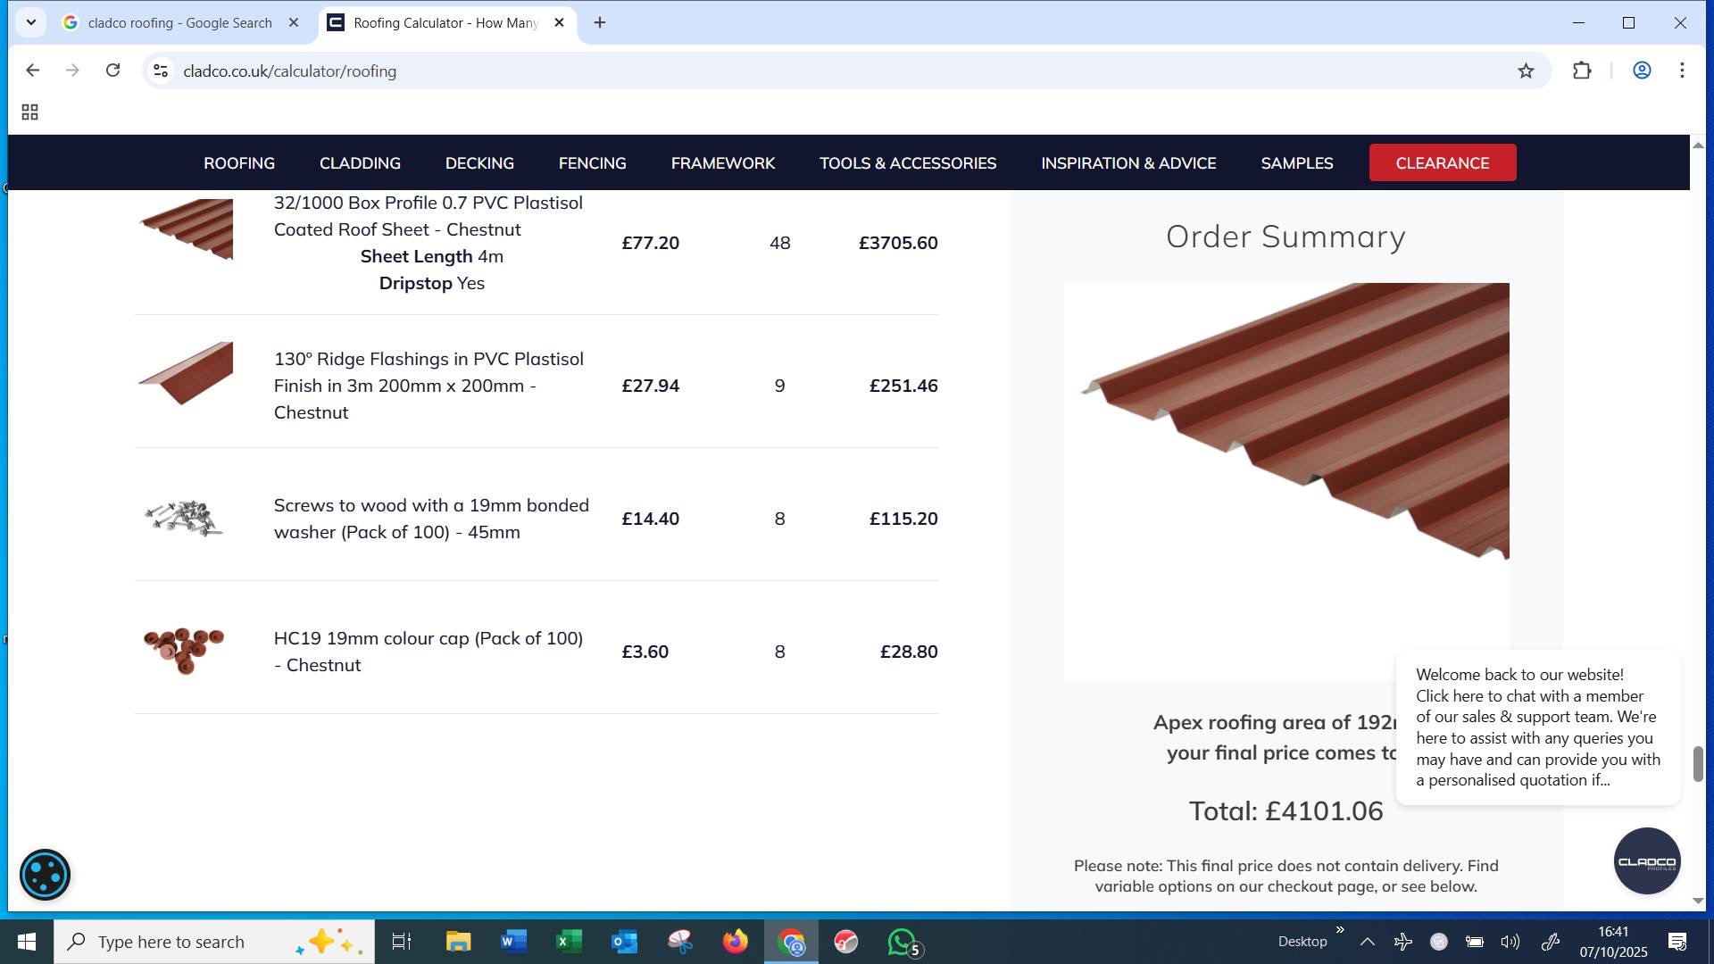Open the browser extensions menu
The height and width of the screenshot is (964, 1714).
[x=1582, y=71]
